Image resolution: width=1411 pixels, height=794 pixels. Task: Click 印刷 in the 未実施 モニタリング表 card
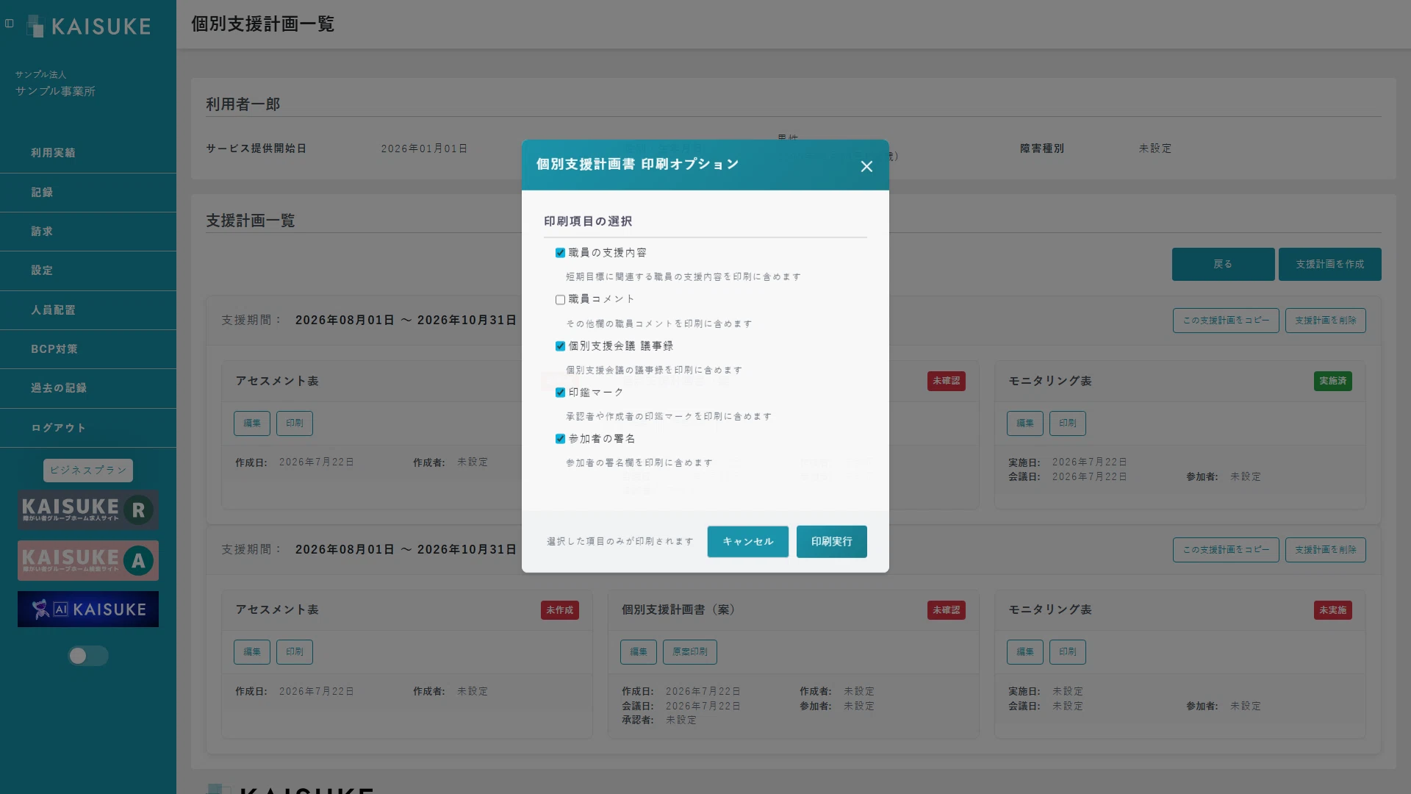[1068, 652]
